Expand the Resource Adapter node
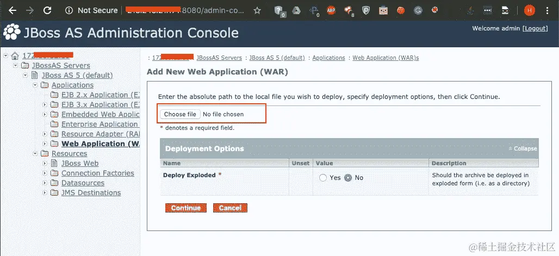This screenshot has height=256, width=559. coord(45,134)
